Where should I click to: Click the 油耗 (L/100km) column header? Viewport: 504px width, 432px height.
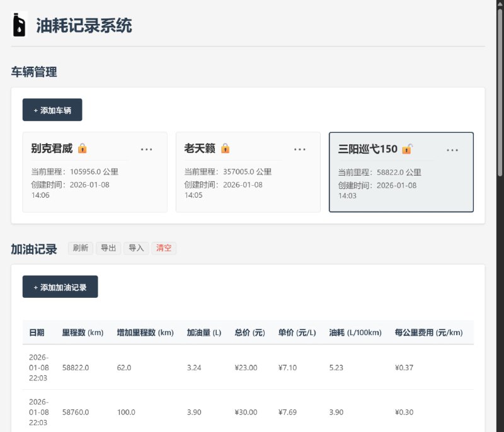[355, 333]
